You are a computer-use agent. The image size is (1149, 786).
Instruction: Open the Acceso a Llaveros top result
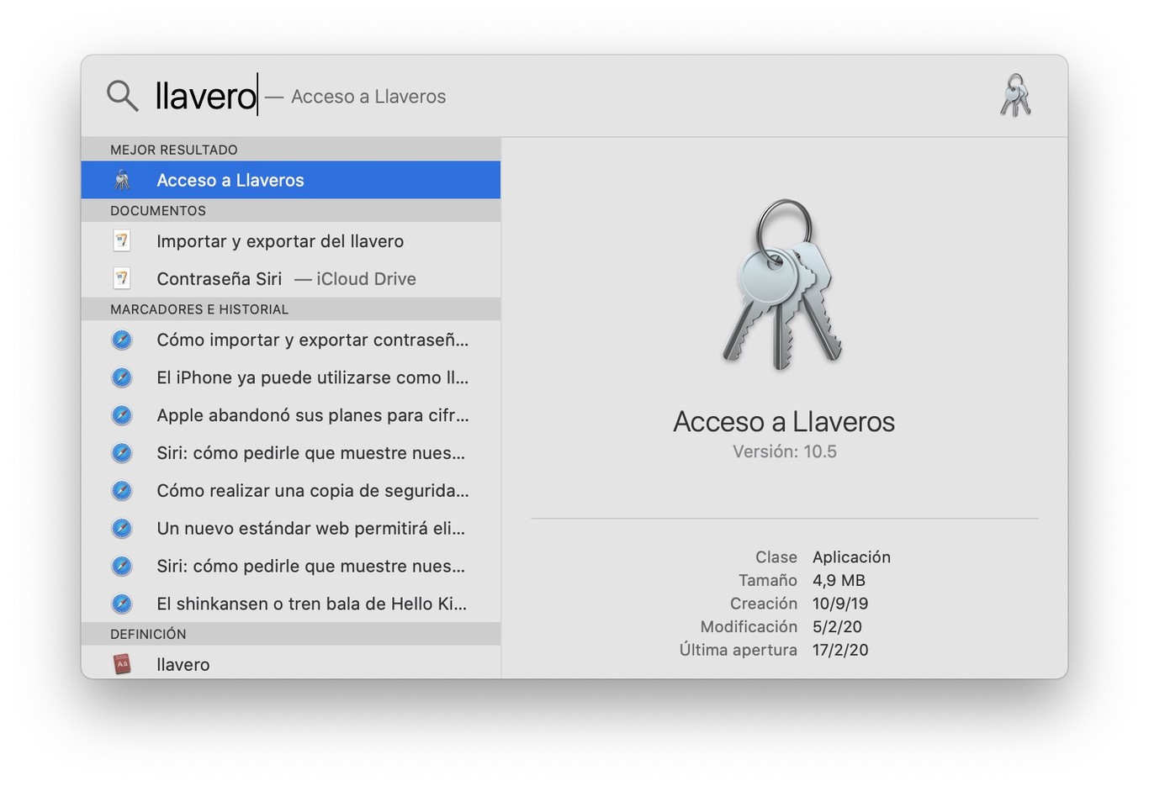291,180
